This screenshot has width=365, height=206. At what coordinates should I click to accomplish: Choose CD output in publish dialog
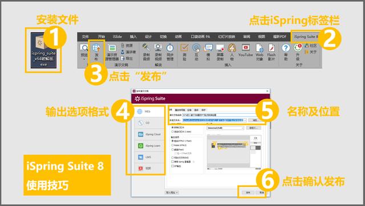point(149,123)
